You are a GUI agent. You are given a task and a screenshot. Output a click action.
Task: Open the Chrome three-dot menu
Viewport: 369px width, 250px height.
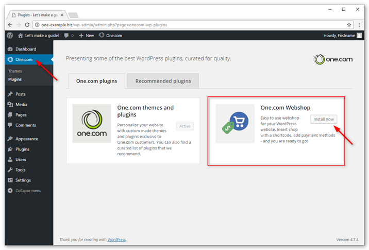[359, 25]
